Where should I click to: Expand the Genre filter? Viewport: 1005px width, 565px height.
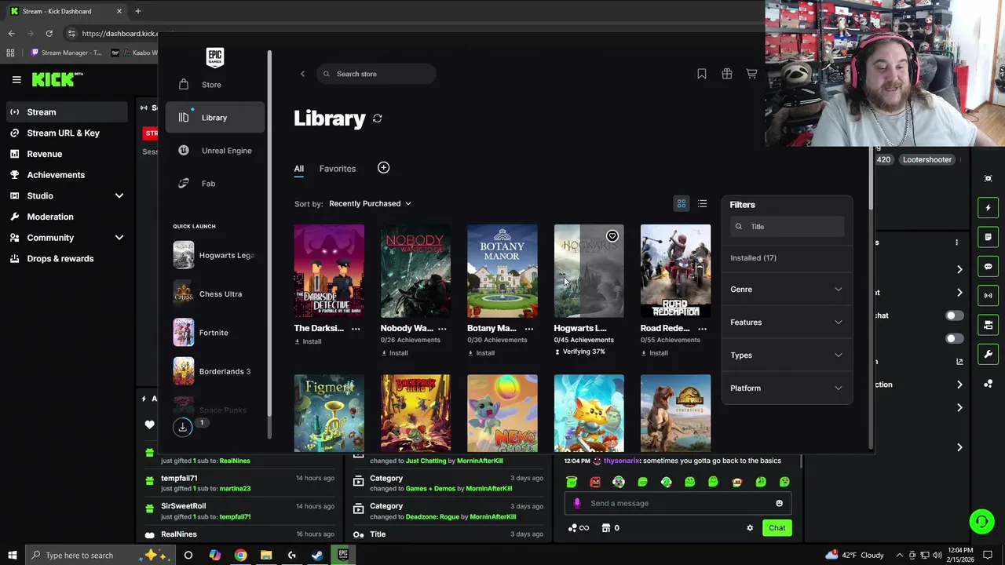coord(787,290)
